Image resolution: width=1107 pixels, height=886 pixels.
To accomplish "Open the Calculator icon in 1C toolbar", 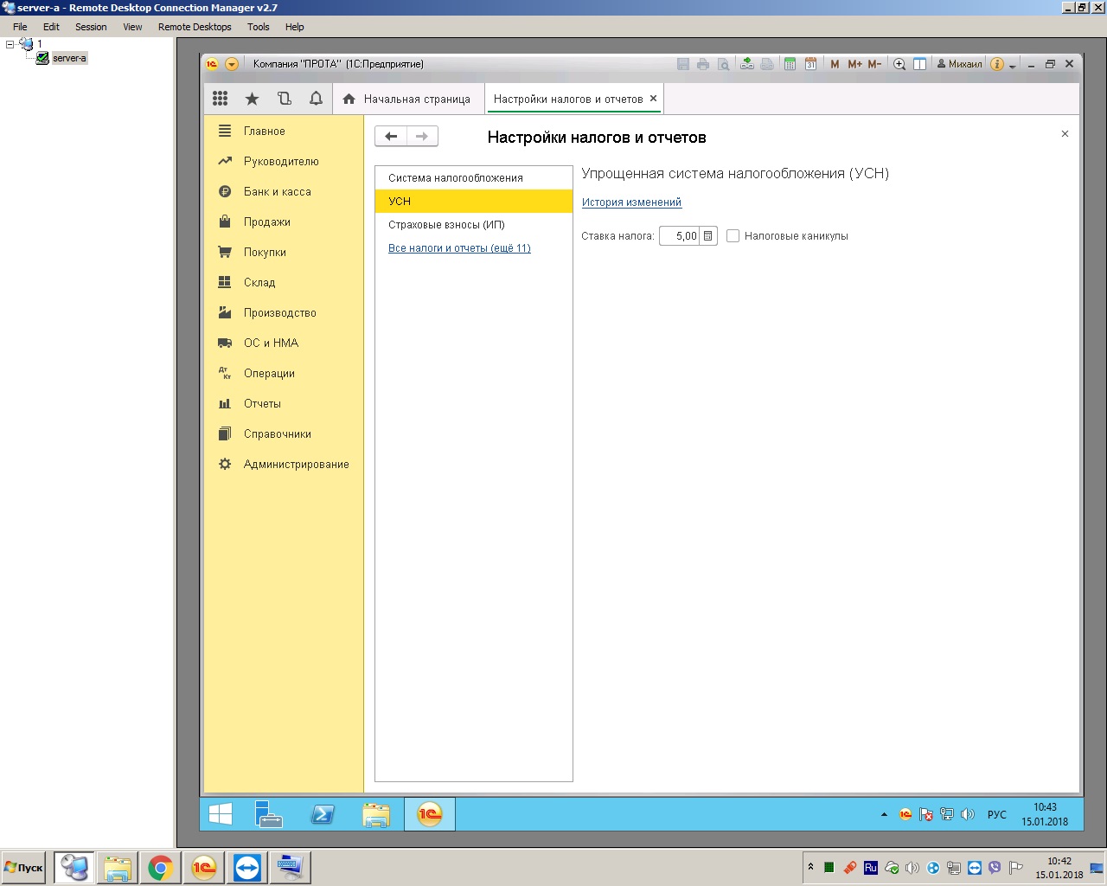I will [790, 64].
